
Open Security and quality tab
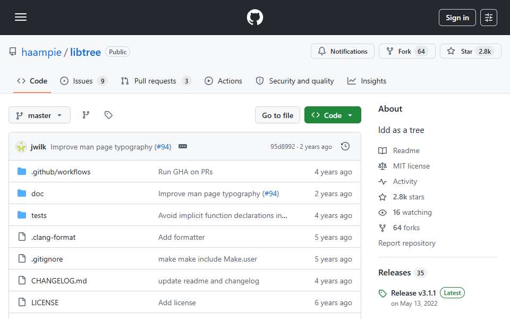[295, 81]
